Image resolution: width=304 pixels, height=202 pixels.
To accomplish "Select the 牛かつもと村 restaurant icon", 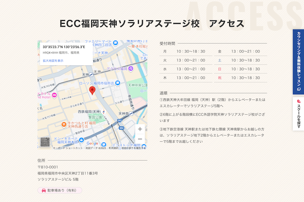I will tap(64, 125).
